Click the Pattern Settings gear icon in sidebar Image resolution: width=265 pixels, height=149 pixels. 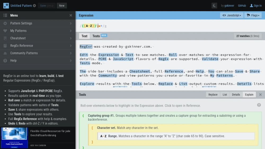tap(5, 23)
